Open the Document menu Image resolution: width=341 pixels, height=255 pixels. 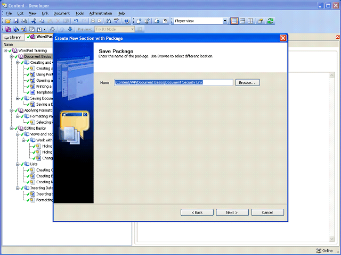62,13
